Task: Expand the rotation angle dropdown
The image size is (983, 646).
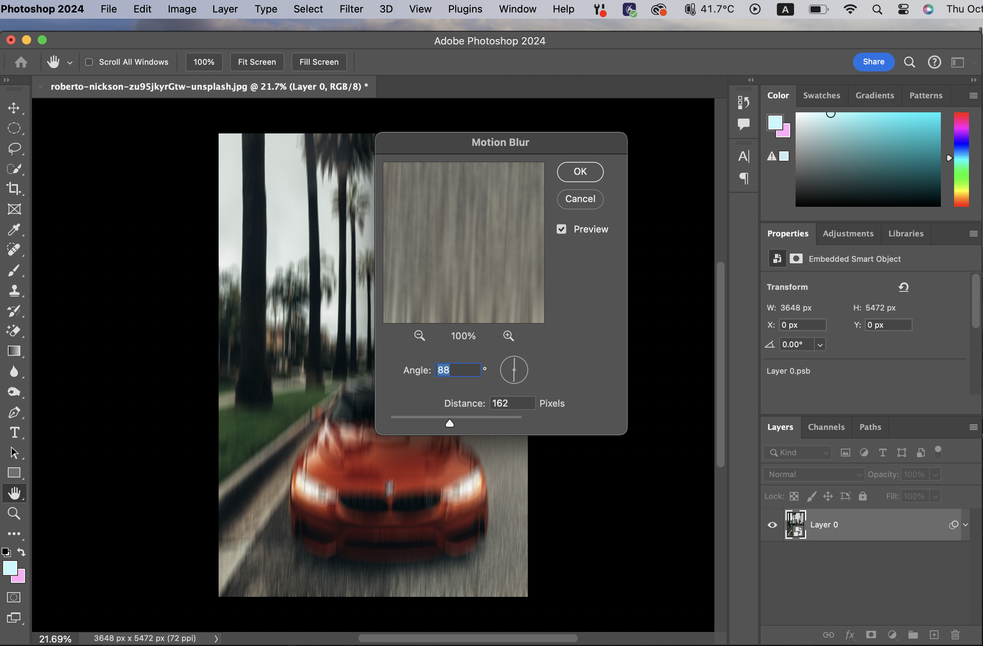Action: (x=820, y=344)
